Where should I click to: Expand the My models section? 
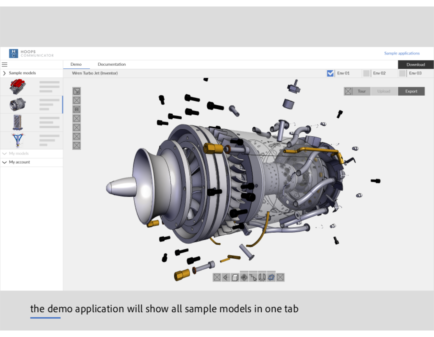(x=5, y=154)
